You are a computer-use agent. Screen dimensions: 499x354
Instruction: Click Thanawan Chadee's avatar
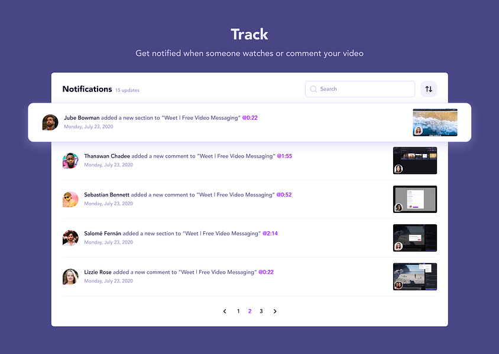[x=70, y=160]
